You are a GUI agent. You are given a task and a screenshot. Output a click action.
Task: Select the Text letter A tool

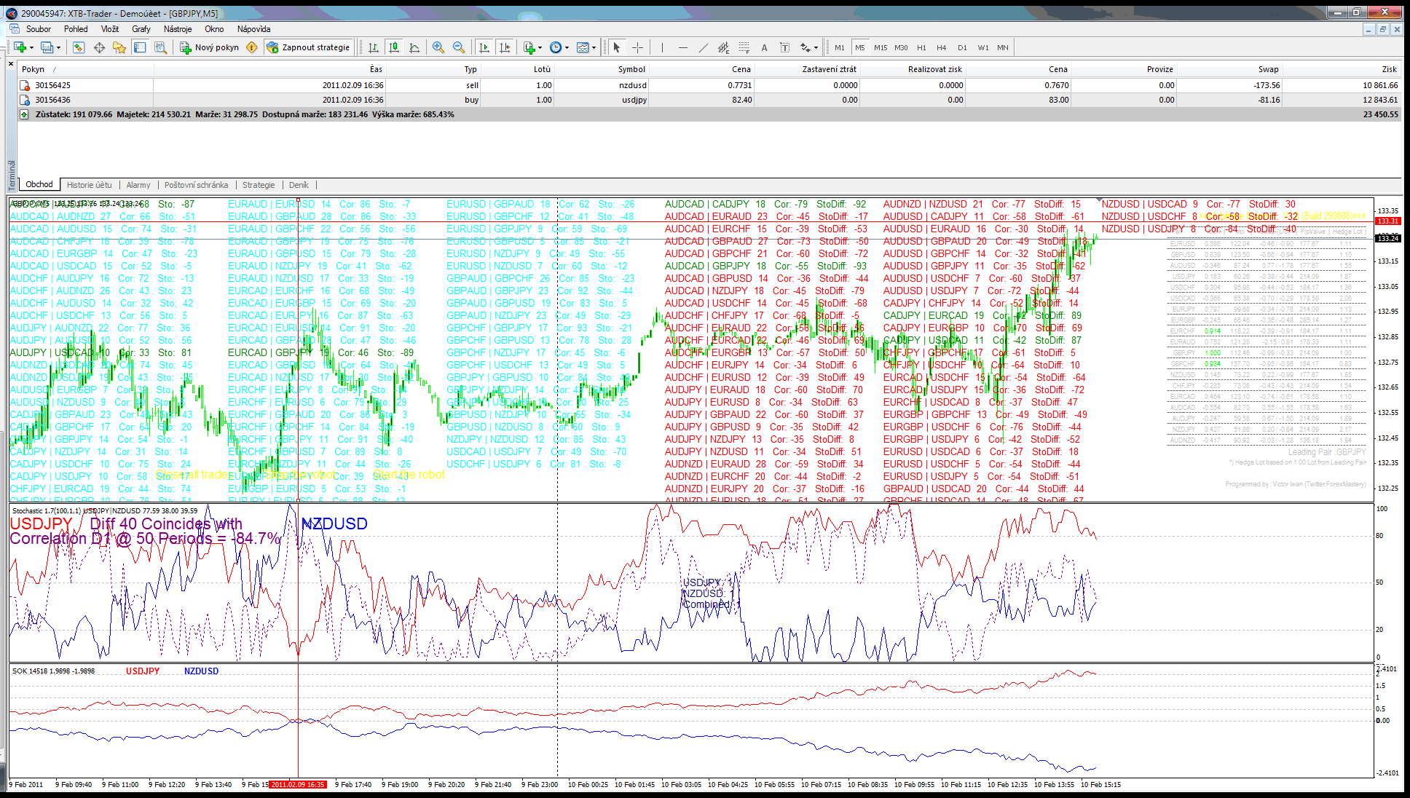tap(764, 47)
